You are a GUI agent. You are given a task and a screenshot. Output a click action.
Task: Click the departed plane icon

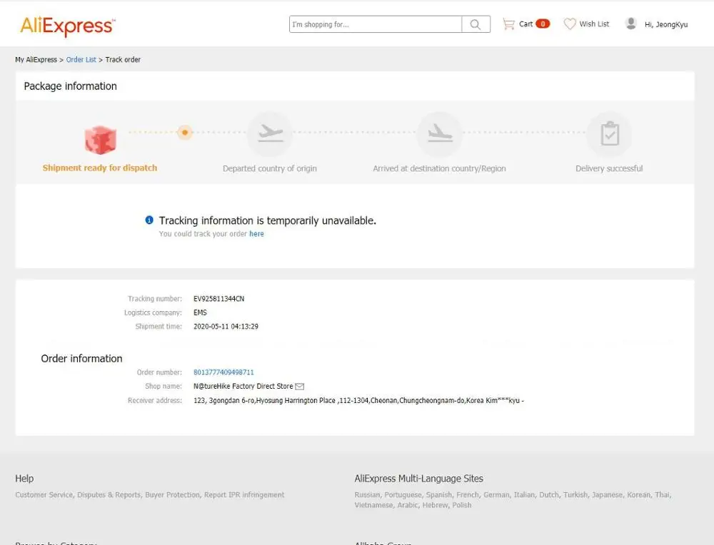tap(270, 133)
